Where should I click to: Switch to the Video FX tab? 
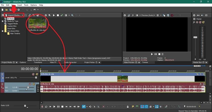coord(53,62)
